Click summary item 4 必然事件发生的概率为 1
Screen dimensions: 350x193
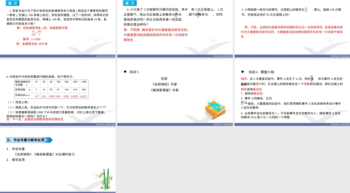coord(290,115)
